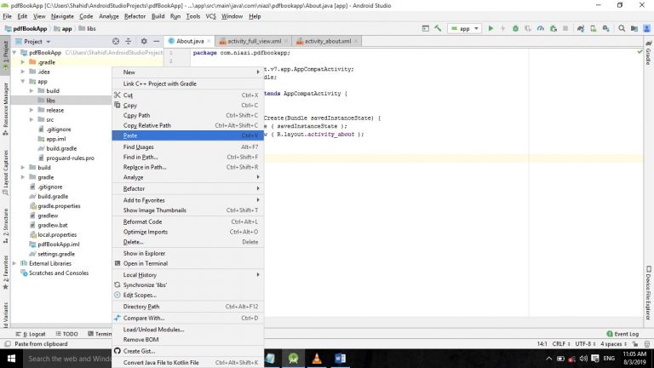Screen dimensions: 654x368
Task: Select proguard-rules.pro file in tree
Action: pyautogui.click(x=70, y=158)
